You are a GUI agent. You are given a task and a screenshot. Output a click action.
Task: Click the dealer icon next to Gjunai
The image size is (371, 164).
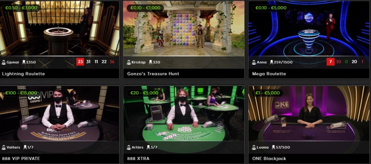click(4, 62)
